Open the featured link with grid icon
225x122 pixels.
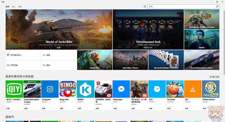tap(59, 55)
